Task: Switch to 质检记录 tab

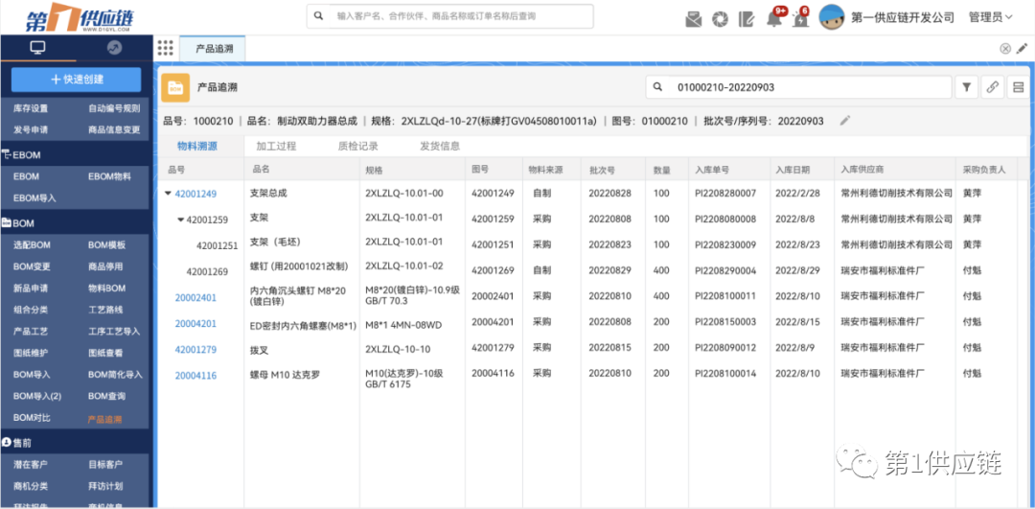Action: (357, 146)
